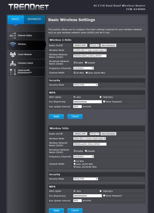
Task: Switch to the BASIC tab
Action: 15,19
